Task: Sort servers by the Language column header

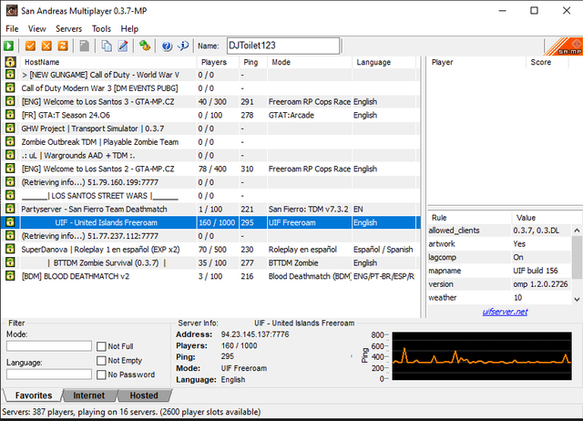Action: (384, 62)
